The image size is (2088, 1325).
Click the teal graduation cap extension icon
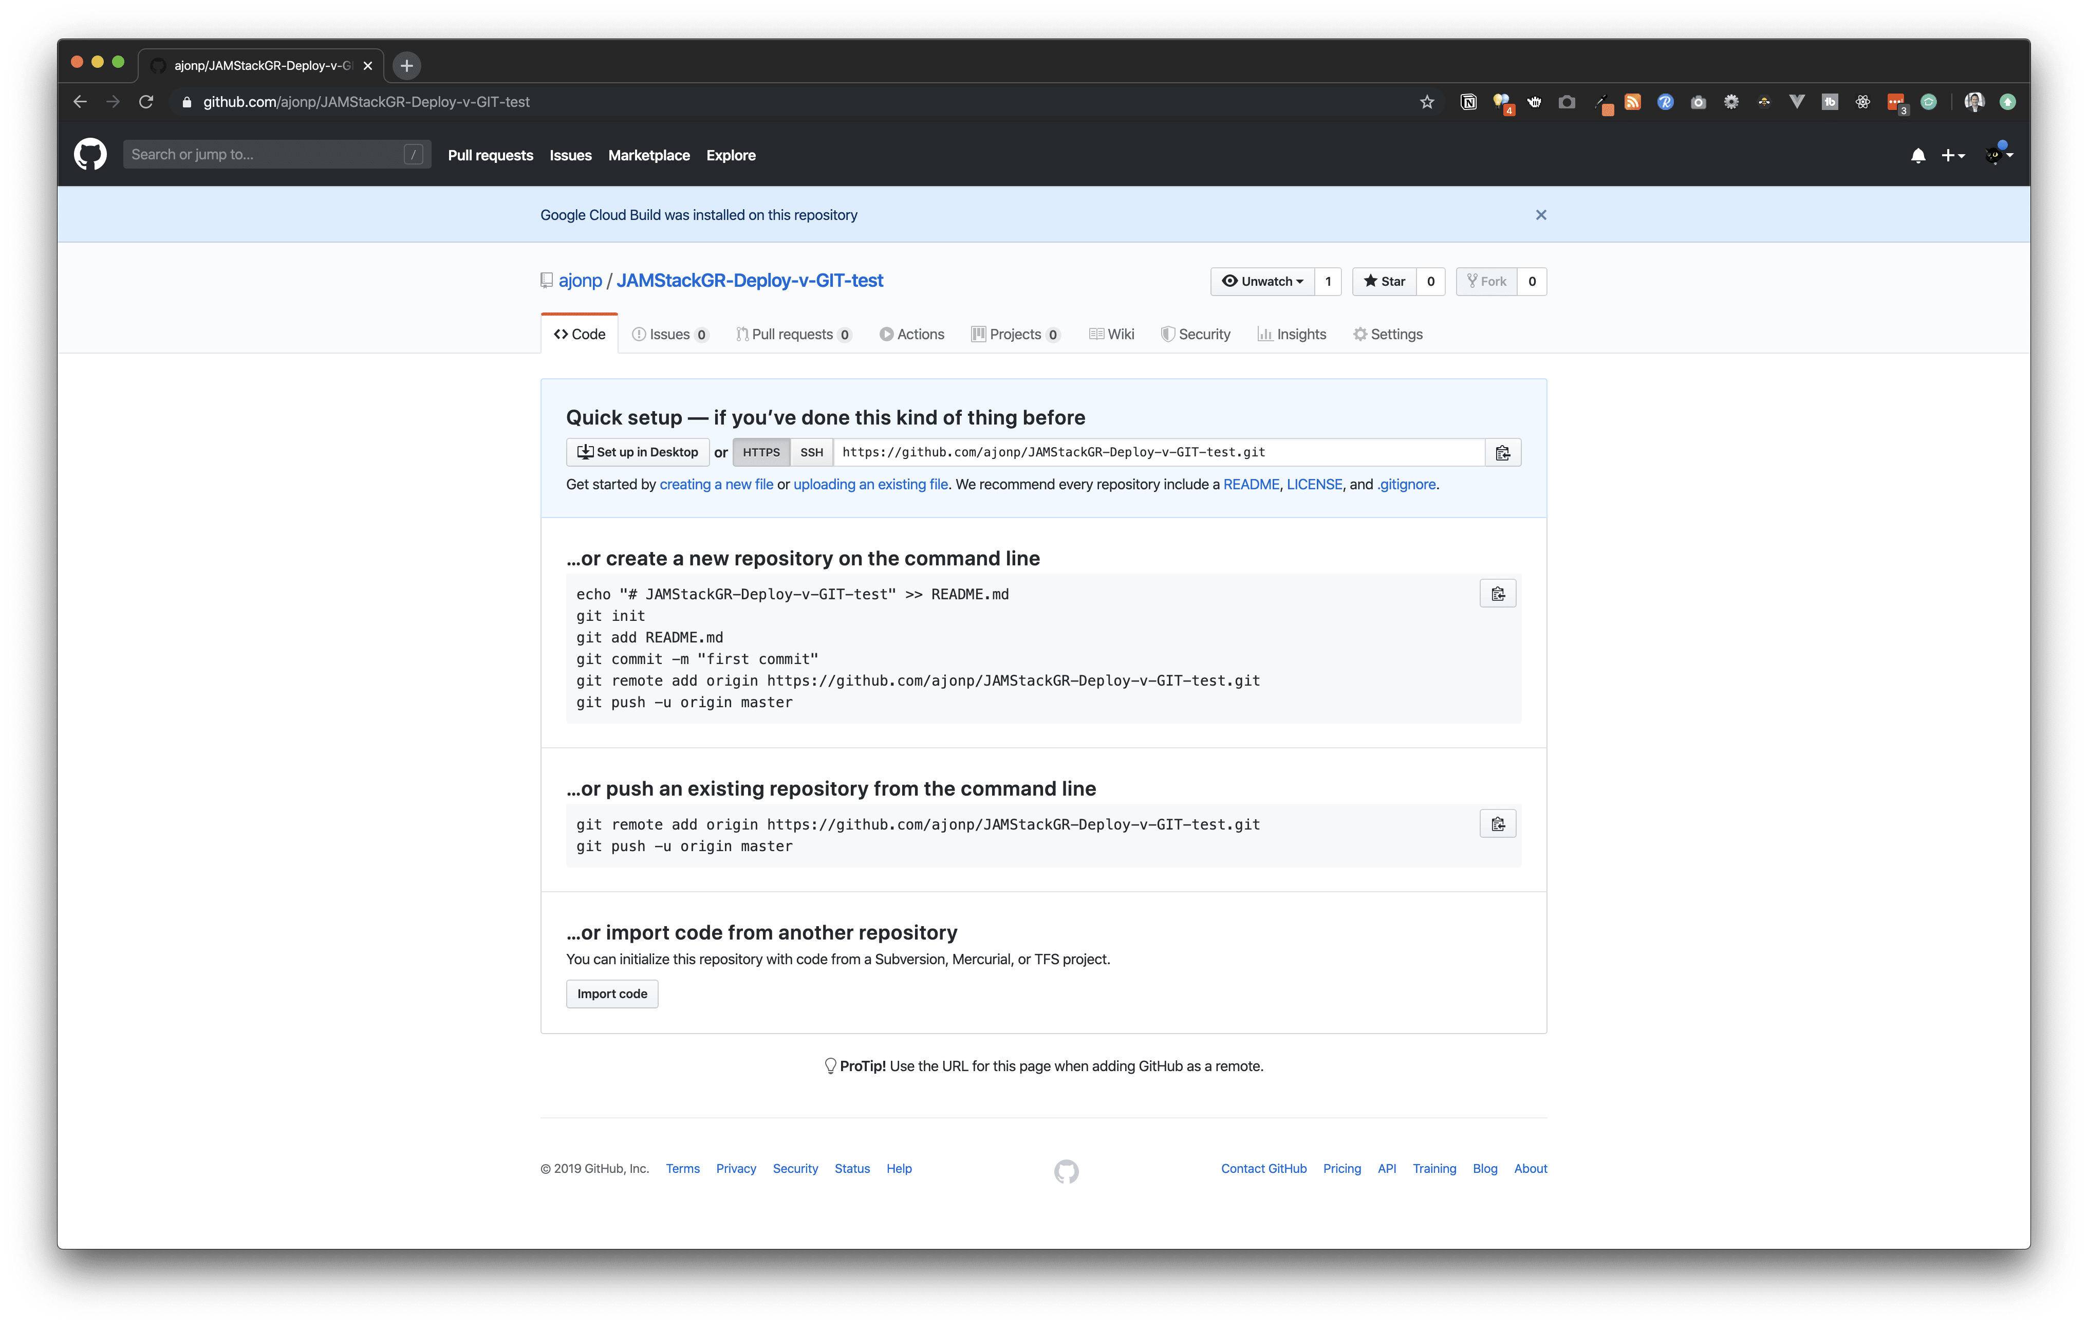point(1928,102)
